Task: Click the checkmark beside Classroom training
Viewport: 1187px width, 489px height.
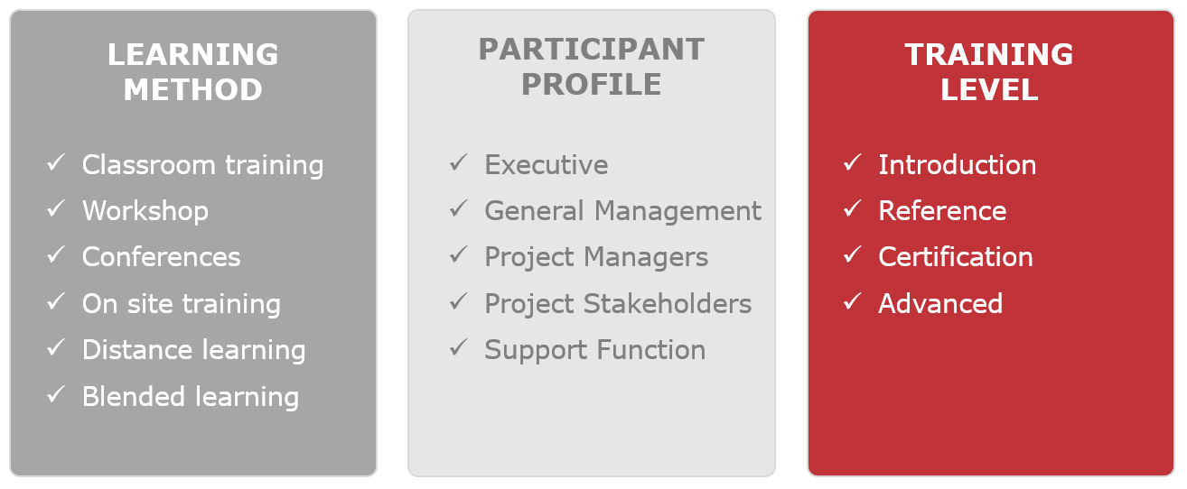Action: pyautogui.click(x=56, y=163)
